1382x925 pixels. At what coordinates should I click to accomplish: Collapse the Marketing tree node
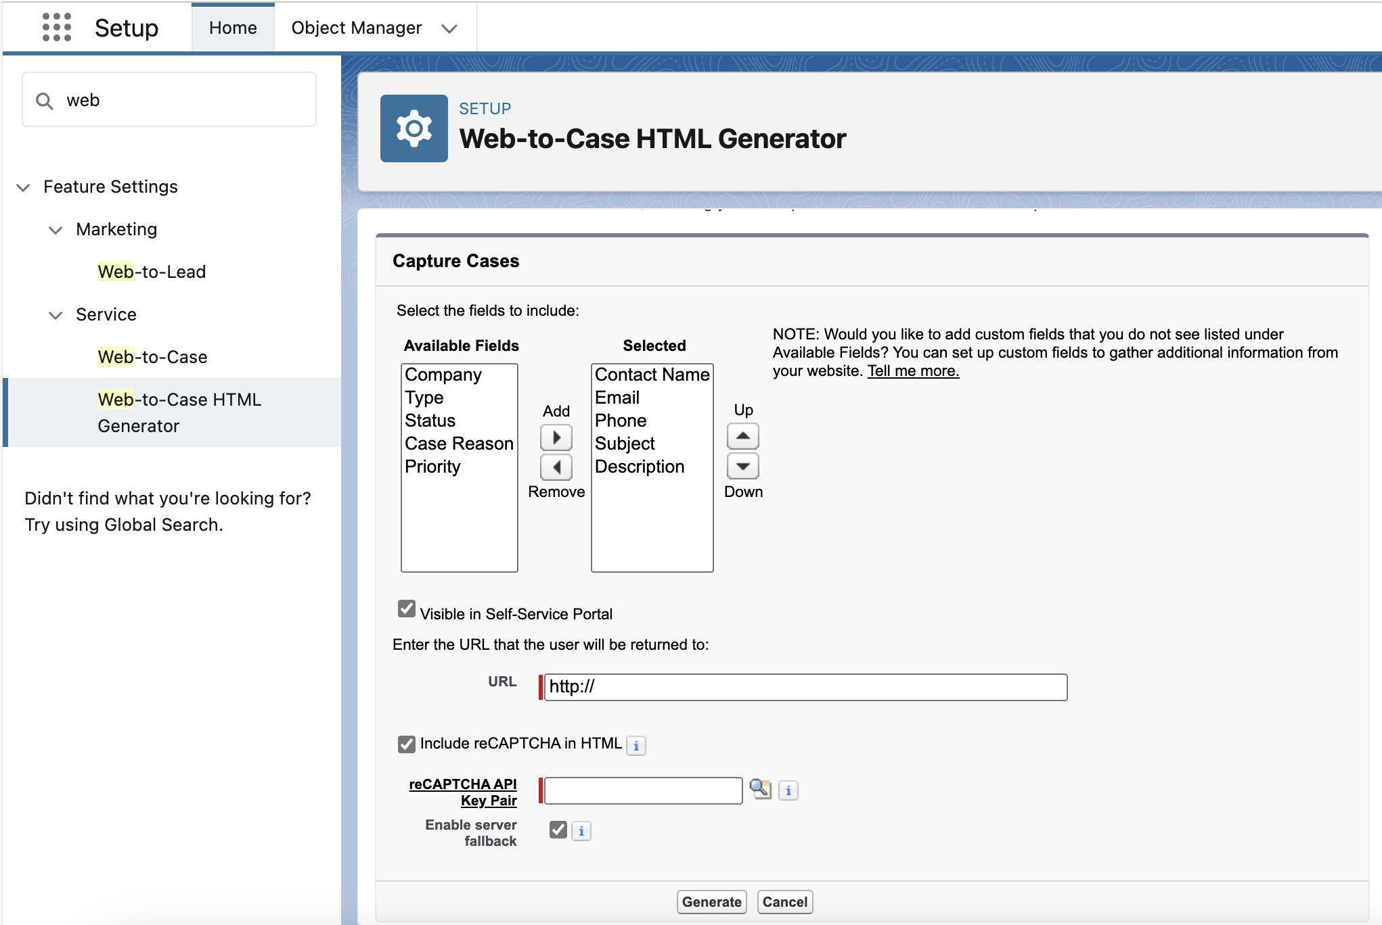[x=55, y=230]
